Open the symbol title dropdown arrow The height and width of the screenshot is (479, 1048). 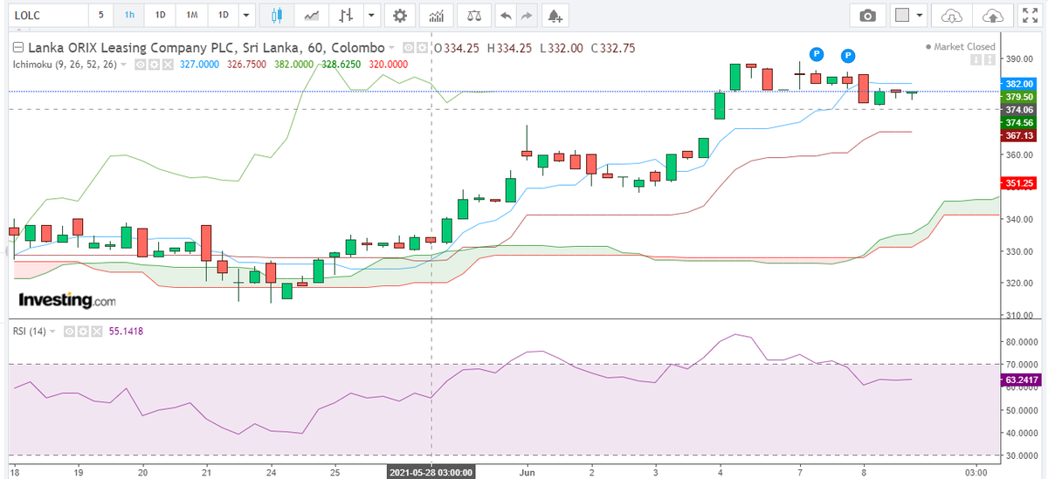[391, 48]
